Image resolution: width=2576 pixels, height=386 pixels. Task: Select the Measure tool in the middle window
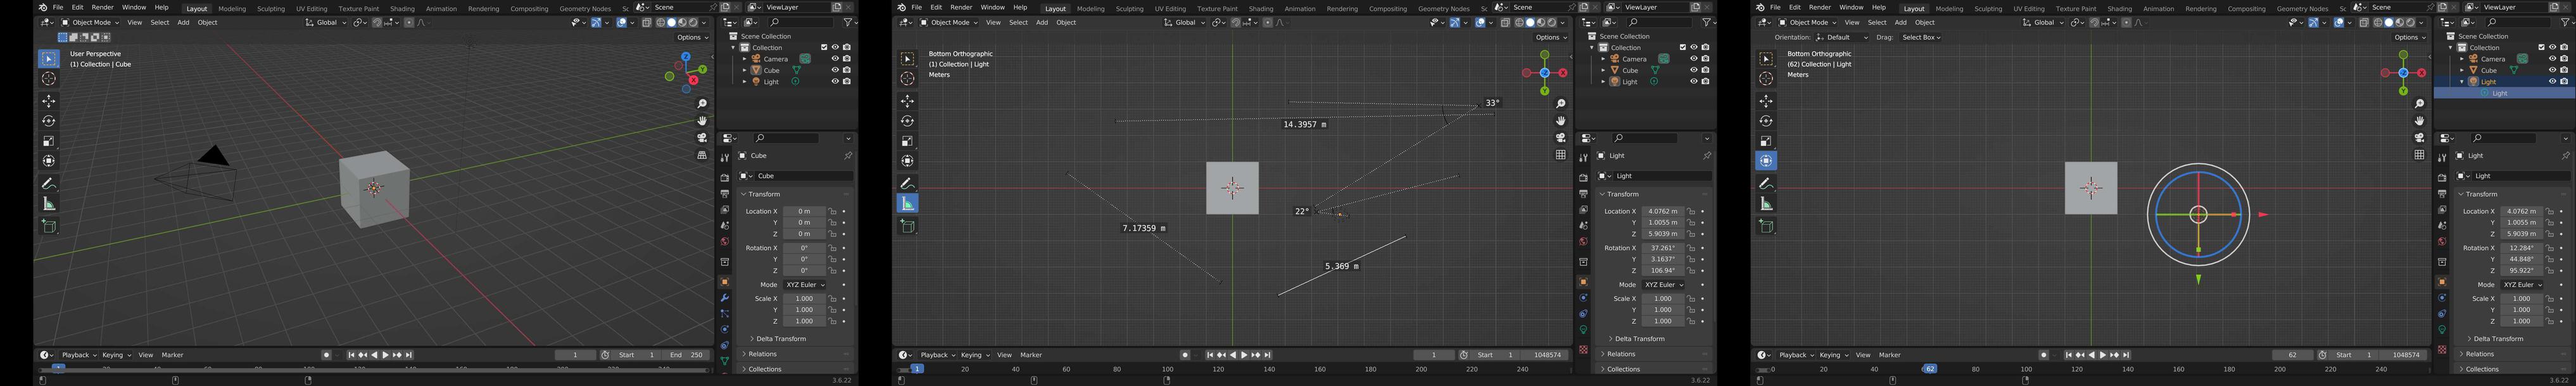907,204
